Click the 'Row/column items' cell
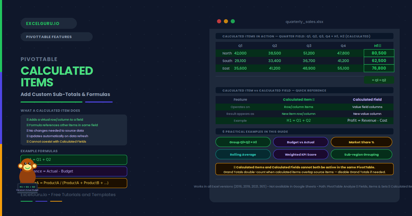Image resolution: width=412 pixels, height=216 pixels. [299, 107]
